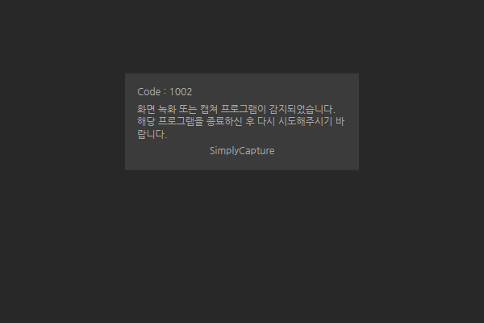Click the number 1002 in the error code
This screenshot has height=323, width=484.
tap(181, 92)
